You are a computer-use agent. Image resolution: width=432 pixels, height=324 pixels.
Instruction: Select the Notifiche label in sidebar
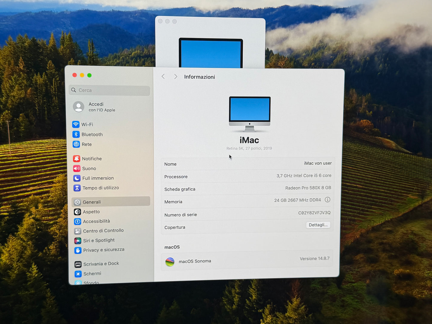[x=92, y=159]
